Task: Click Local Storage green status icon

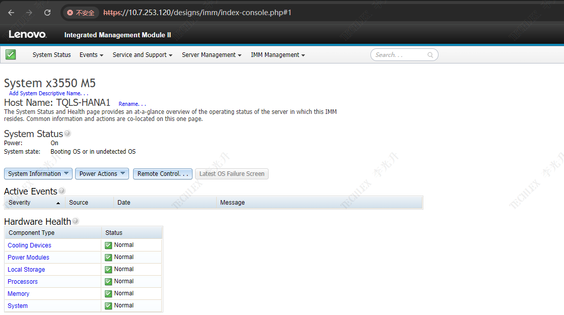Action: coord(108,269)
